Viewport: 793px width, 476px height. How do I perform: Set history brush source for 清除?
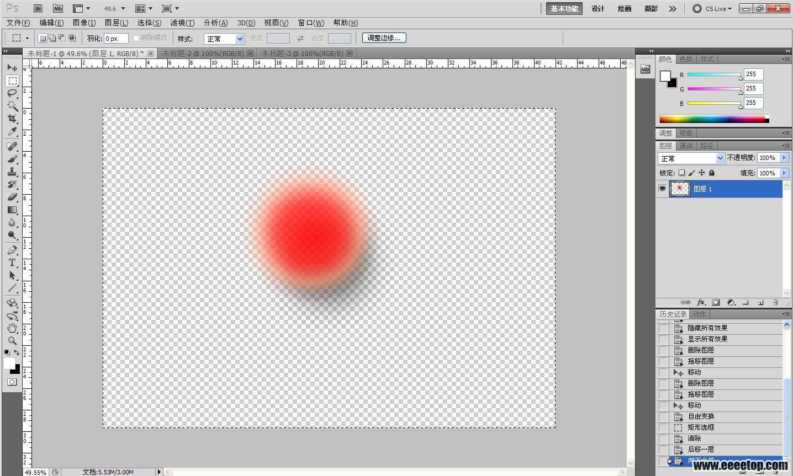663,438
